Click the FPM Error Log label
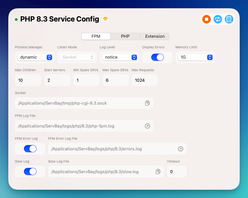The width and height of the screenshot is (248, 198). coord(26,138)
